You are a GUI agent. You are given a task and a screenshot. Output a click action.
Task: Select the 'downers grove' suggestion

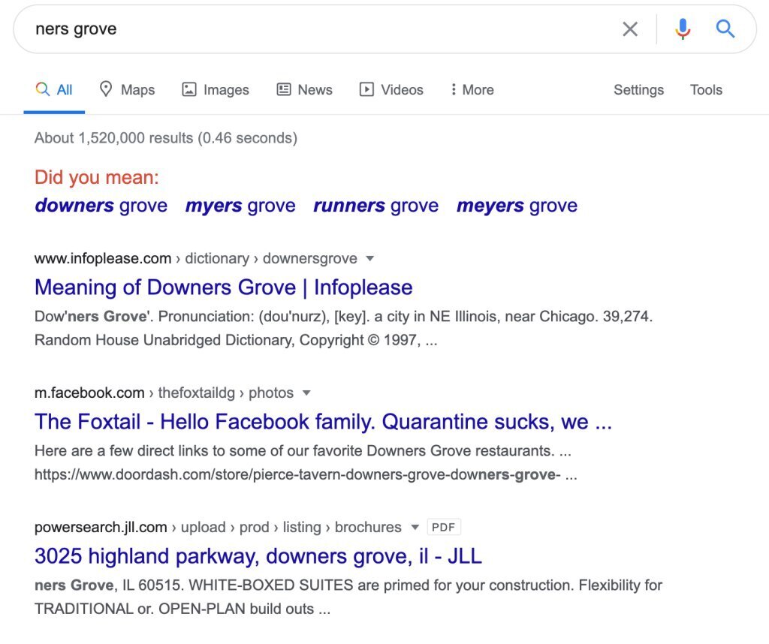pos(101,206)
